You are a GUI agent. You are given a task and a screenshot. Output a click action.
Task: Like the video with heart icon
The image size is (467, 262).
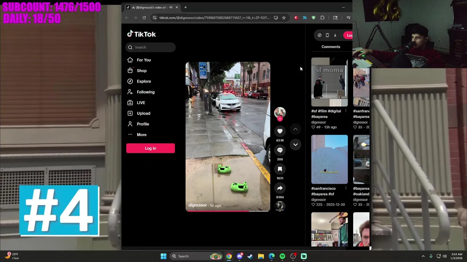click(280, 131)
